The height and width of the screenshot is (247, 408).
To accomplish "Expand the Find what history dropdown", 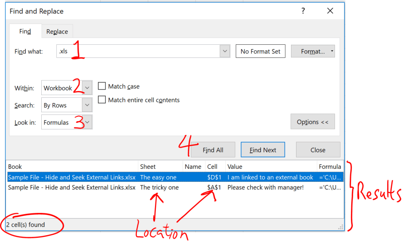I will click(x=225, y=51).
